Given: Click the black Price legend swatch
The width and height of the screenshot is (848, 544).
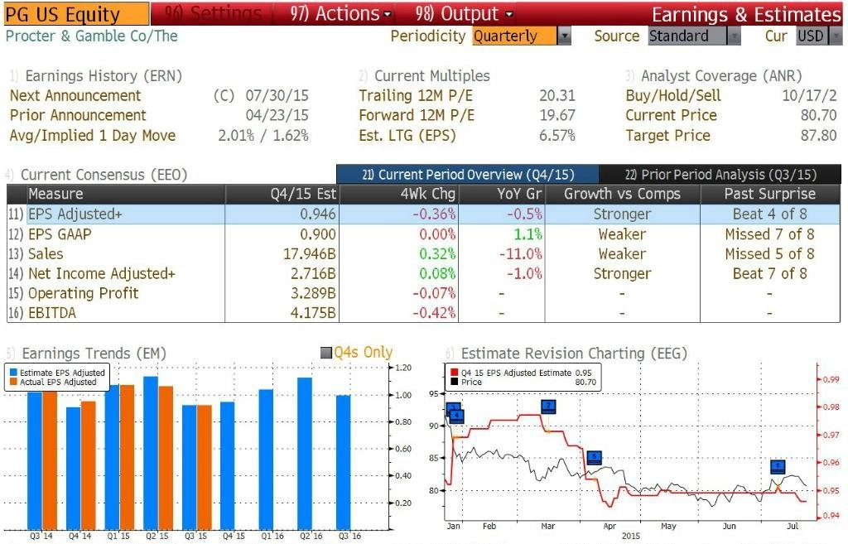Looking at the screenshot, I should pyautogui.click(x=455, y=382).
